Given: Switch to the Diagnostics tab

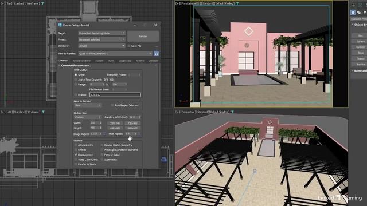Looking at the screenshot, I should pyautogui.click(x=125, y=61).
